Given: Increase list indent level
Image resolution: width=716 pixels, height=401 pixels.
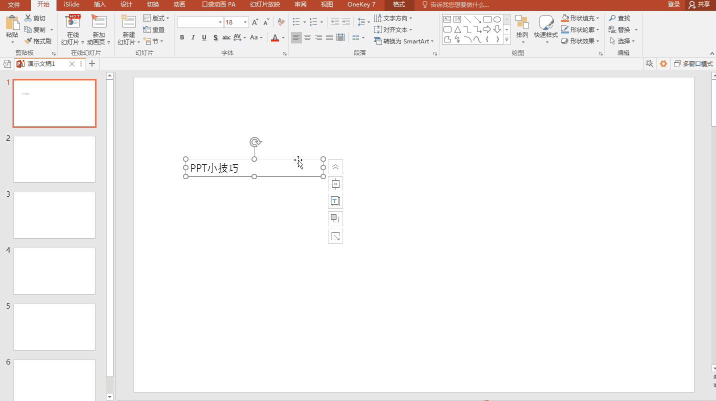Looking at the screenshot, I should pyautogui.click(x=345, y=22).
